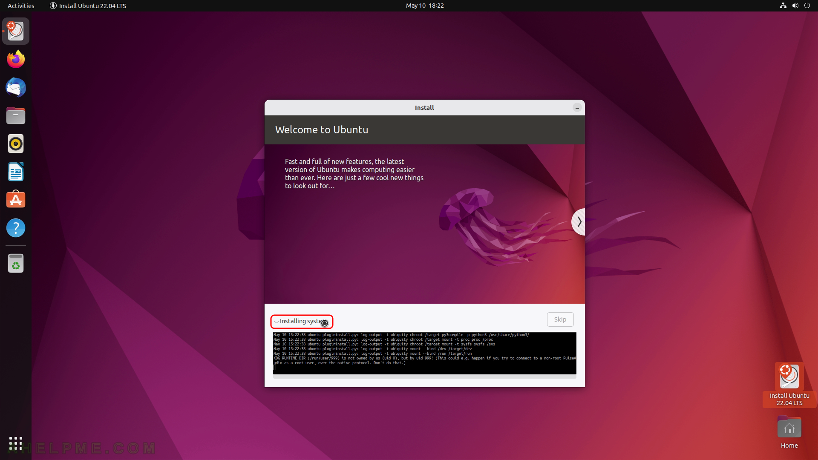Launch Firefox from the dock
This screenshot has height=460, width=818.
[x=16, y=59]
